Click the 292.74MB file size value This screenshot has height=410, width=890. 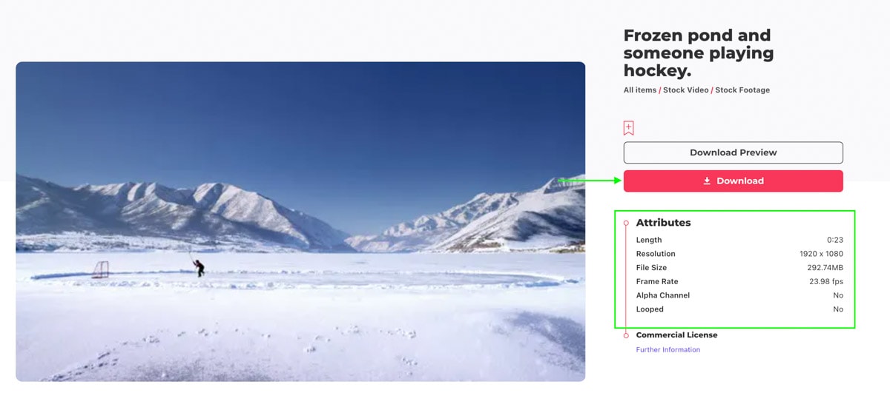pos(824,268)
